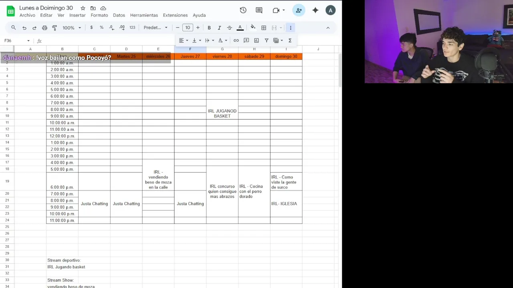Image resolution: width=513 pixels, height=288 pixels.
Task: Open version history clock icon
Action: click(243, 10)
